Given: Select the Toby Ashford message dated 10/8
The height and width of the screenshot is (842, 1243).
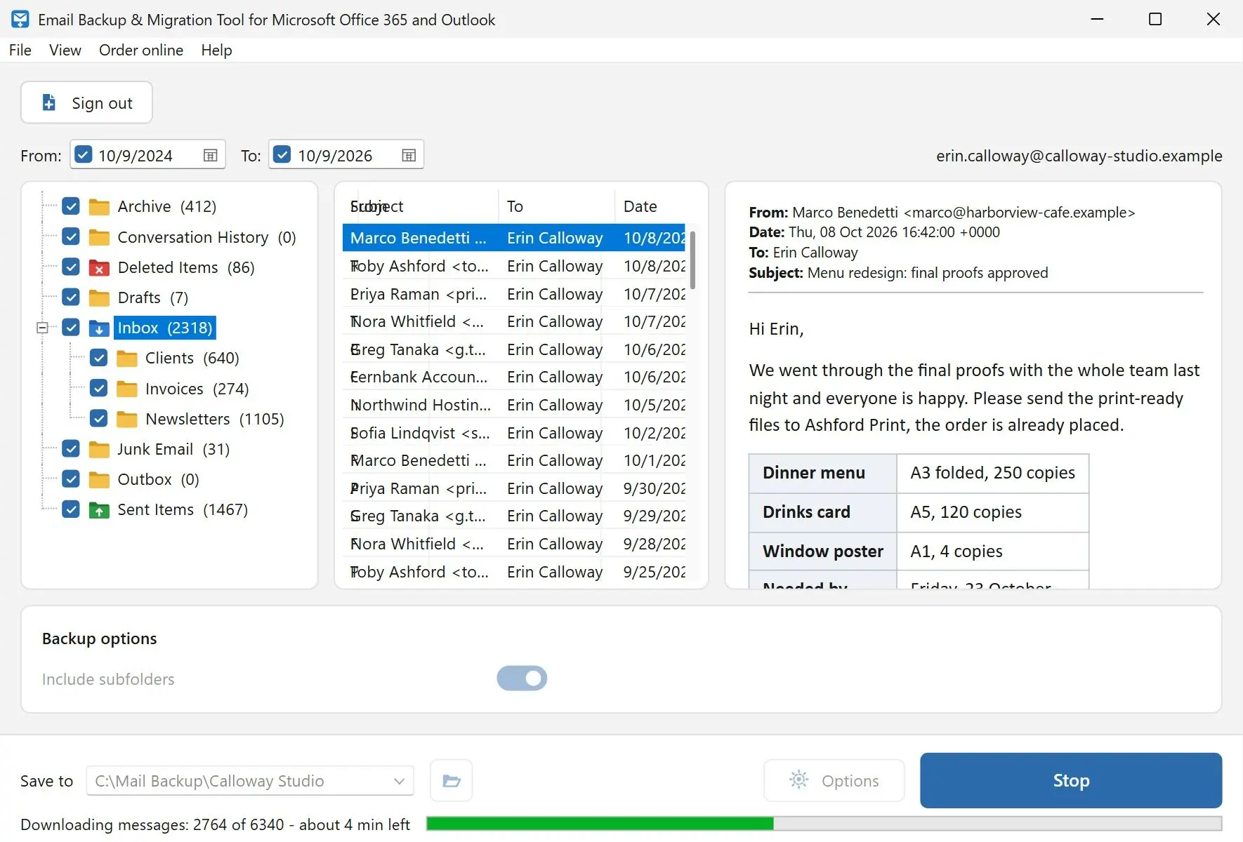Looking at the screenshot, I should 514,266.
